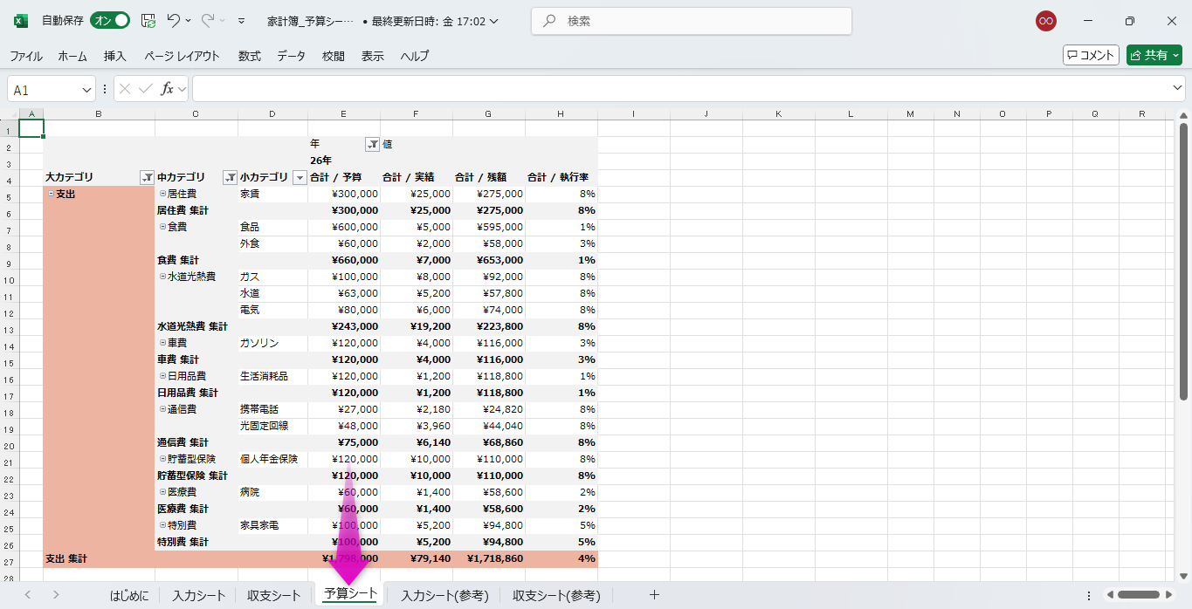Open filter button on 大カテゴリ header
Screen dimensions: 1192x609
(x=147, y=177)
